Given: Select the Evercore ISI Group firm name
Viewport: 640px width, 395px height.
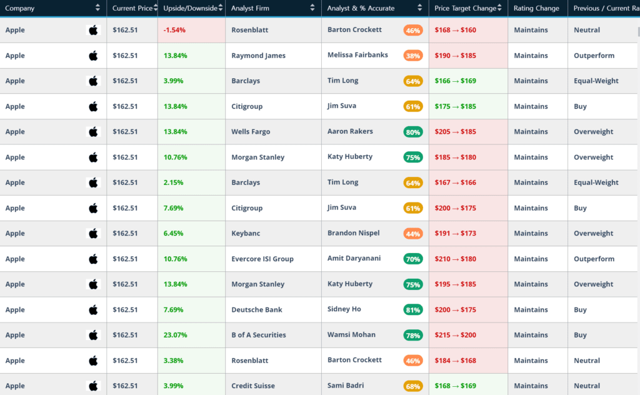Looking at the screenshot, I should [x=262, y=259].
